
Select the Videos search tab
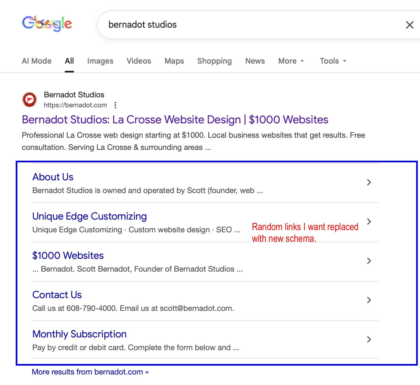(x=139, y=61)
